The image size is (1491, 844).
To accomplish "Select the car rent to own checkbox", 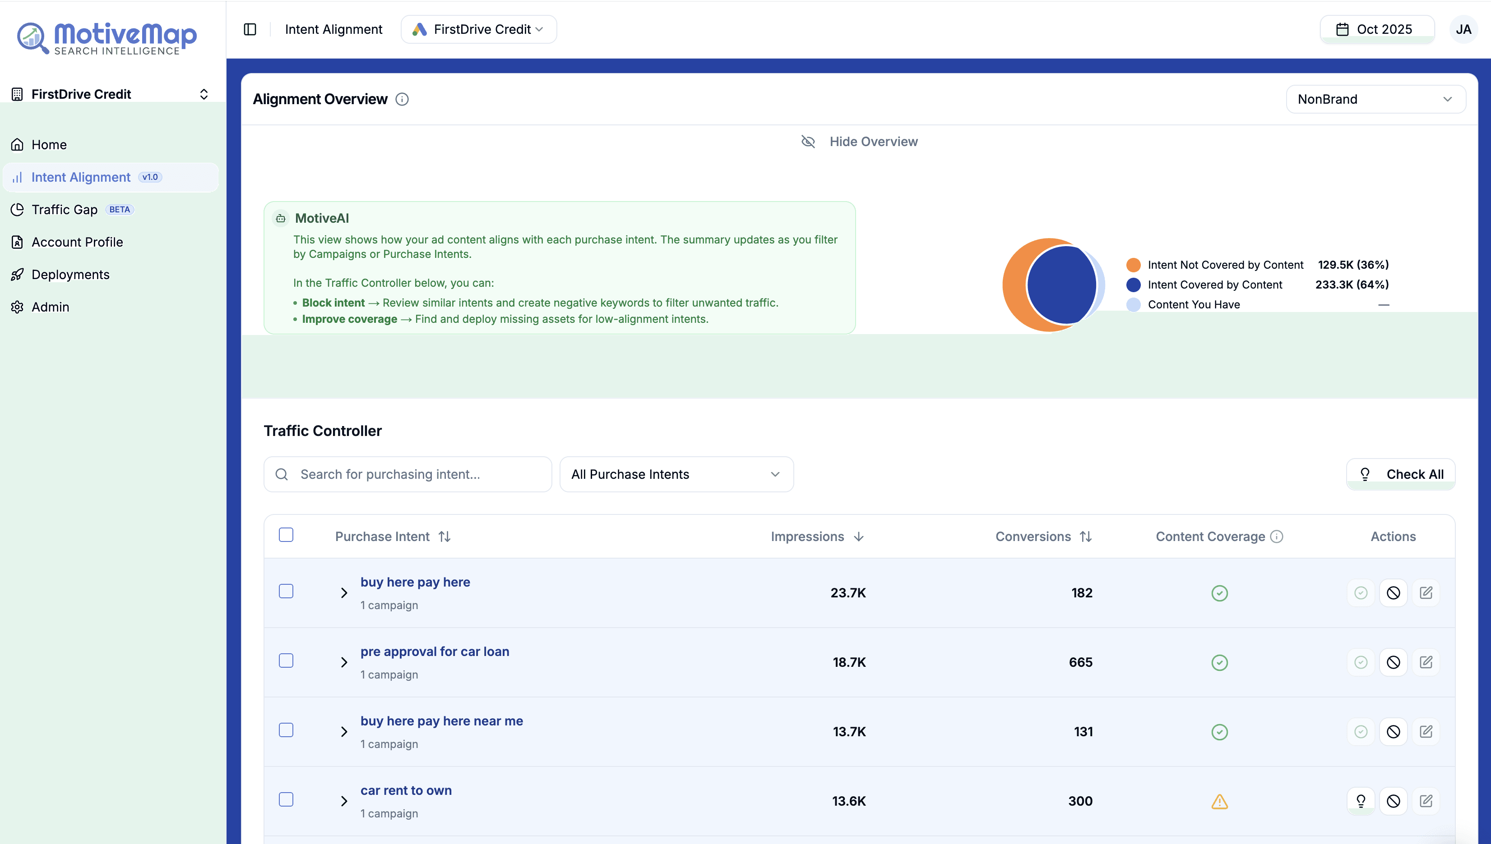I will pyautogui.click(x=286, y=800).
